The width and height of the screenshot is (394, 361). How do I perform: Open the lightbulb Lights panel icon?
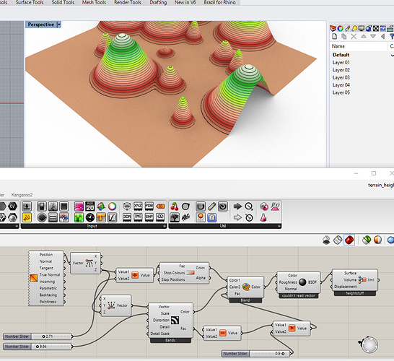pos(354,28)
